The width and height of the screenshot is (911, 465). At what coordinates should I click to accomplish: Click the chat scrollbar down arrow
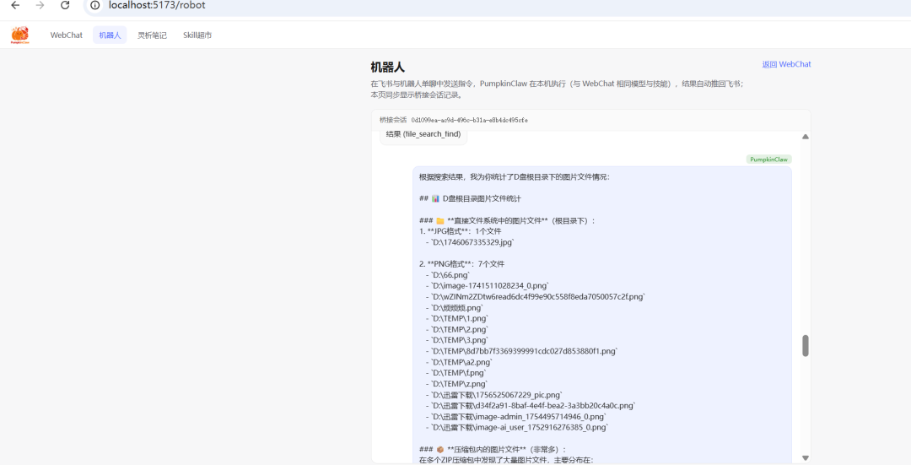[x=806, y=457]
